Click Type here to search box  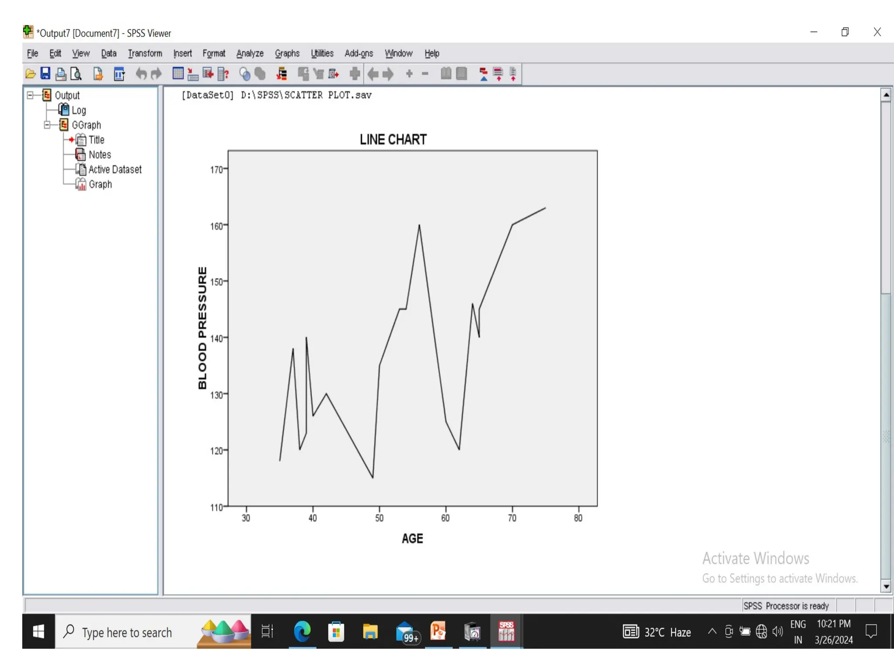coord(127,632)
